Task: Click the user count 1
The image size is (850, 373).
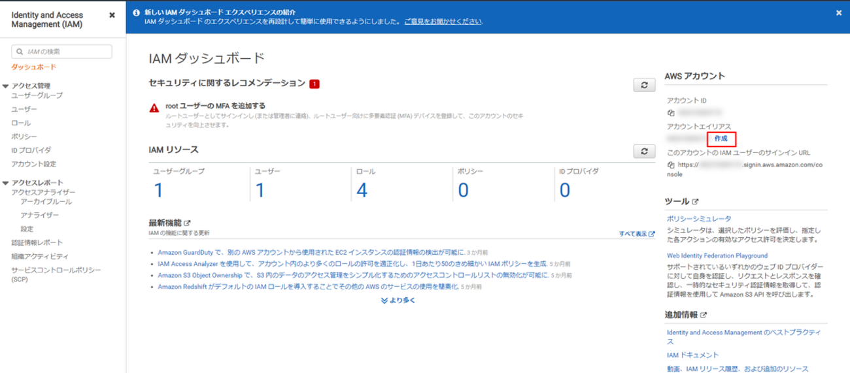Action: coord(259,190)
